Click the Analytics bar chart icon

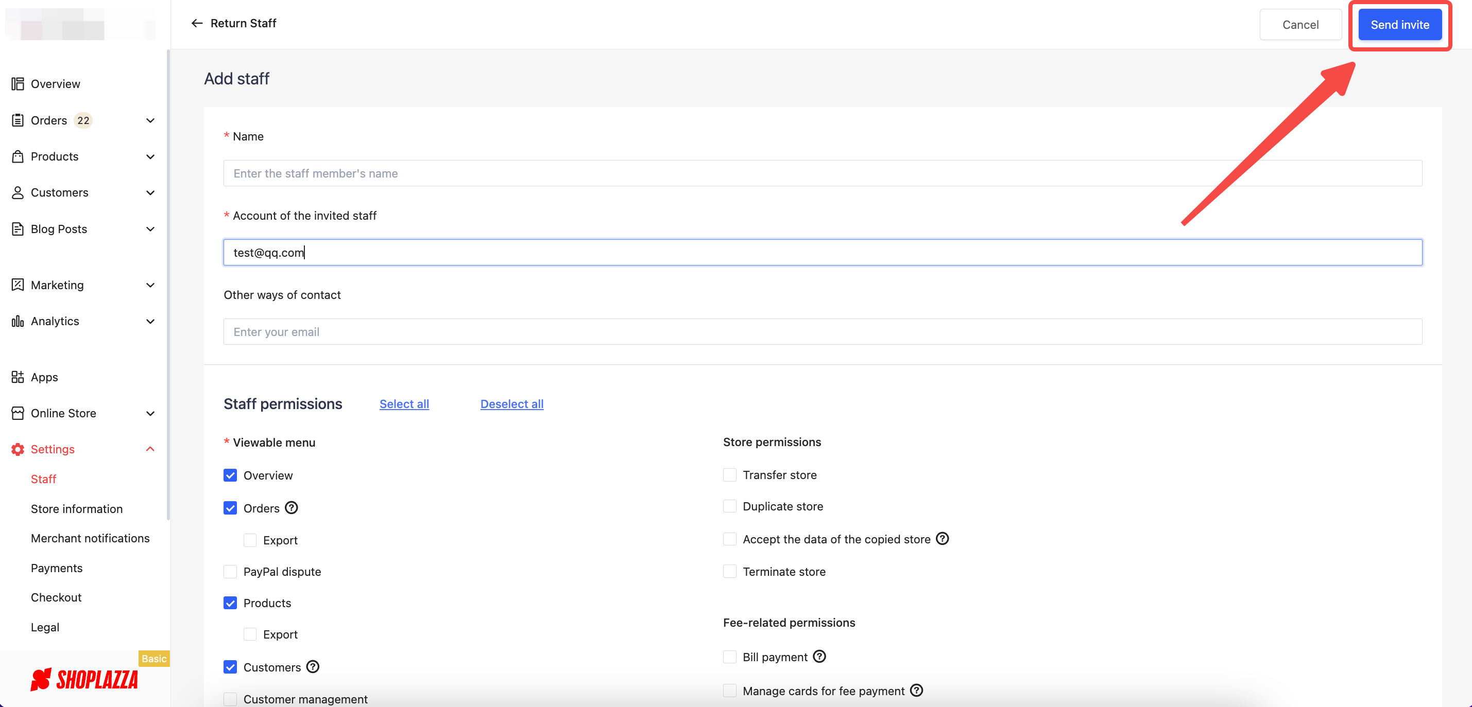(x=18, y=321)
